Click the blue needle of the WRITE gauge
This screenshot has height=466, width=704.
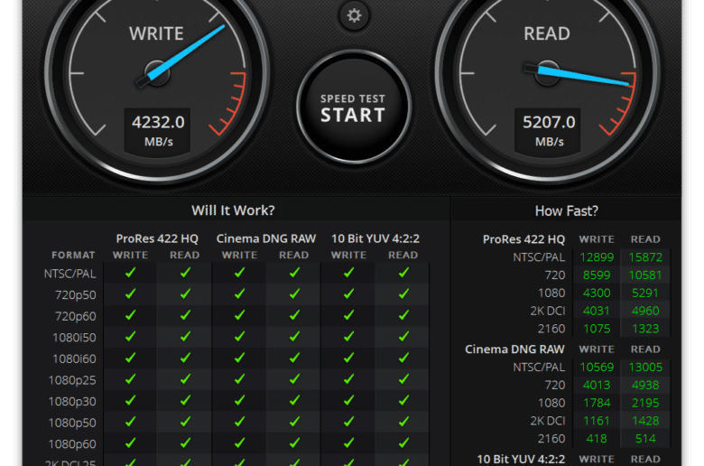click(x=186, y=53)
